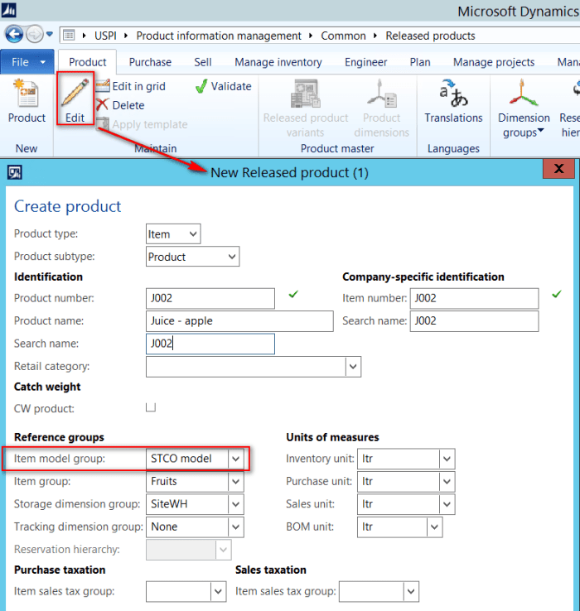This screenshot has height=611, width=580.
Task: Expand the Item model group dropdown
Action: click(236, 459)
